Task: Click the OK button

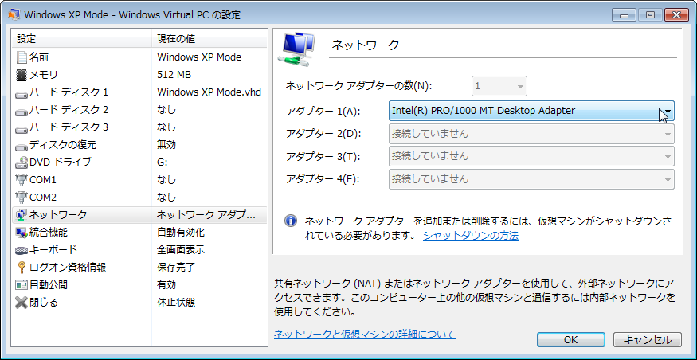Action: [571, 340]
